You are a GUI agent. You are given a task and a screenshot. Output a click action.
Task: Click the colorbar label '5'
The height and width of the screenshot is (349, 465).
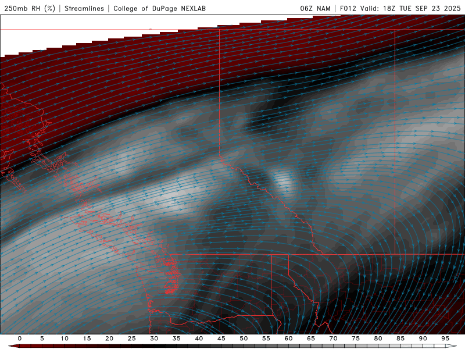[42, 339]
